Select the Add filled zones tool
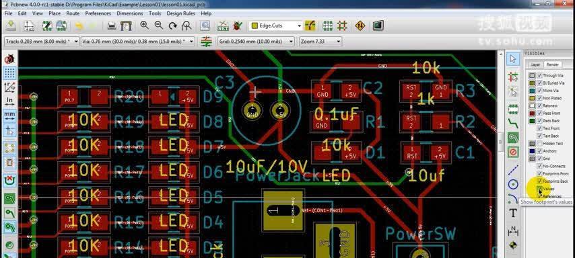 512,138
